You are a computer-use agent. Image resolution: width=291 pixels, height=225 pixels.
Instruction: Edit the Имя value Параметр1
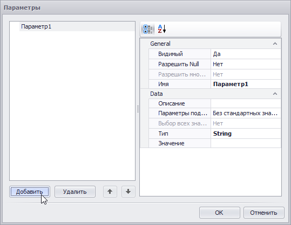[246, 84]
